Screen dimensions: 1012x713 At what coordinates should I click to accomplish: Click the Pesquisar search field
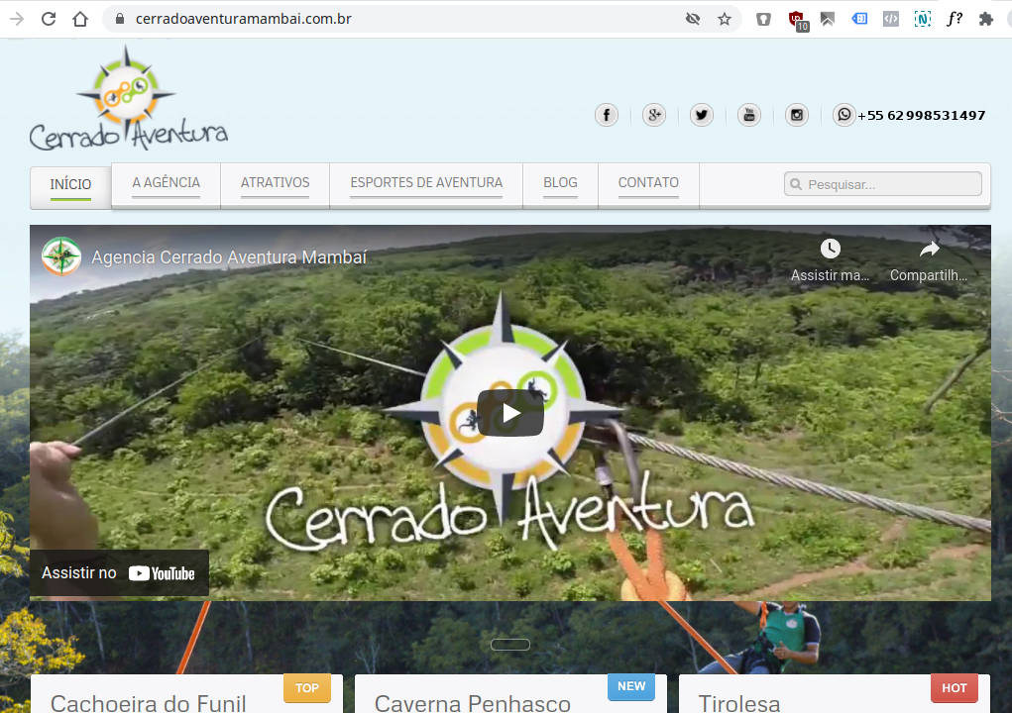883,184
